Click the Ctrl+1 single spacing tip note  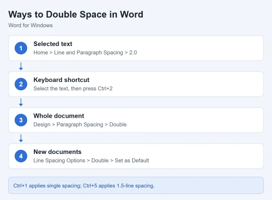click(136, 185)
